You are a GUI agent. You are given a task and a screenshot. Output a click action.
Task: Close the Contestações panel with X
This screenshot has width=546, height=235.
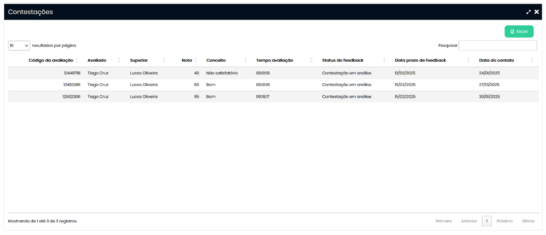coord(537,12)
